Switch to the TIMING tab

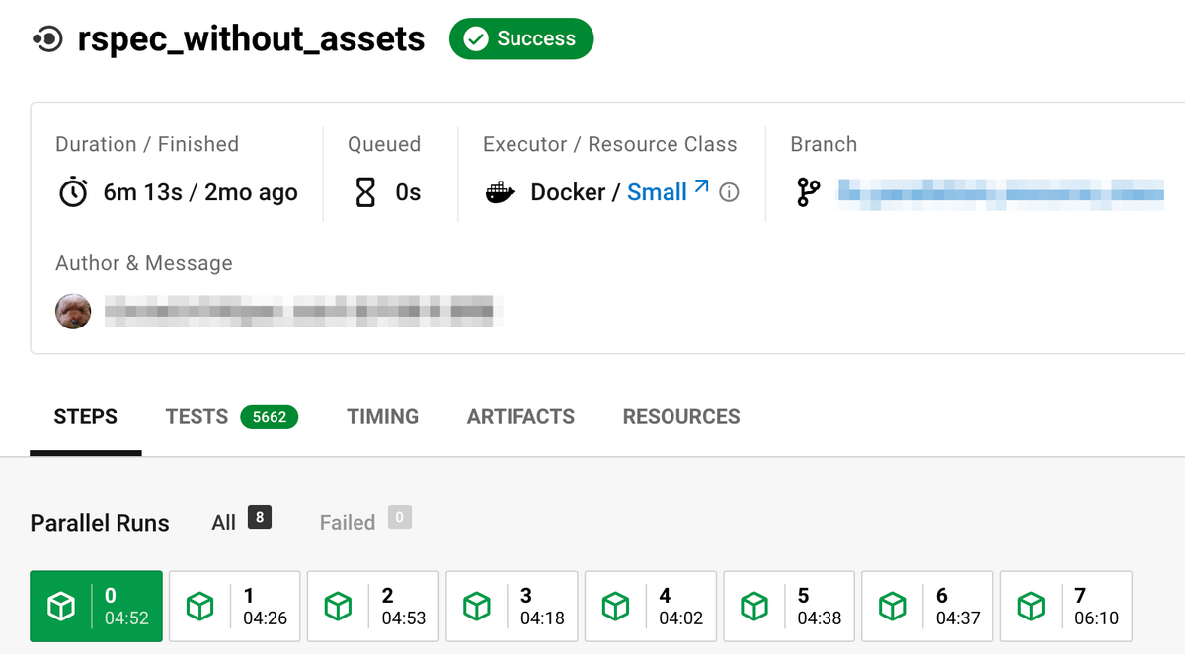pos(382,417)
